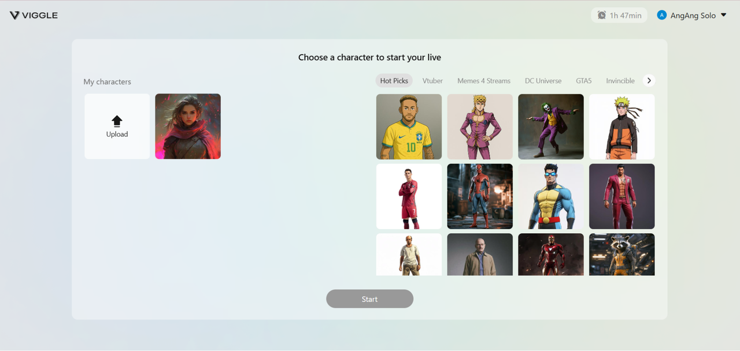Pick the Rocket Raccoon character
This screenshot has height=351, width=740.
(622, 254)
